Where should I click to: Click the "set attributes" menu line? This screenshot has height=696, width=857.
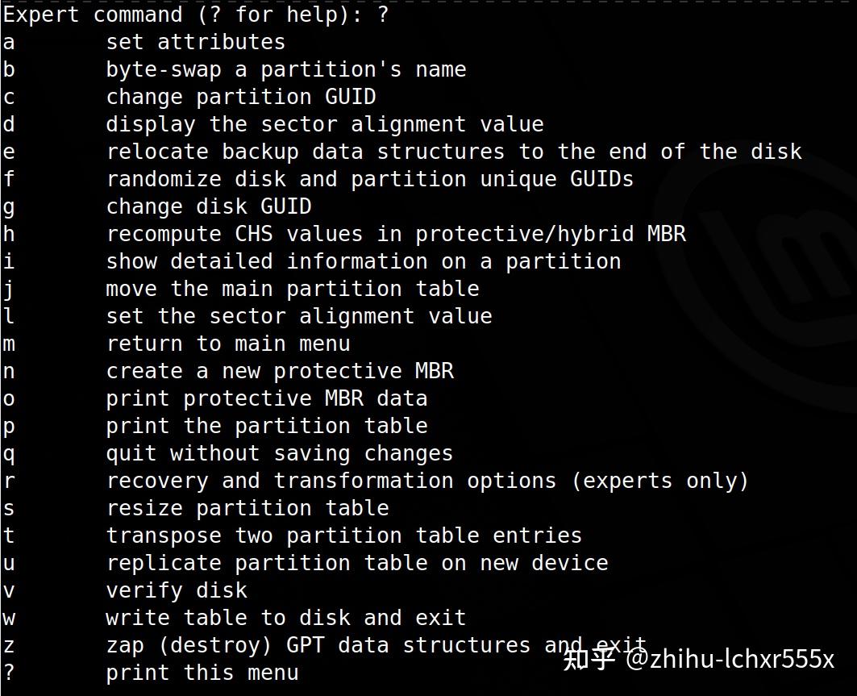[195, 42]
